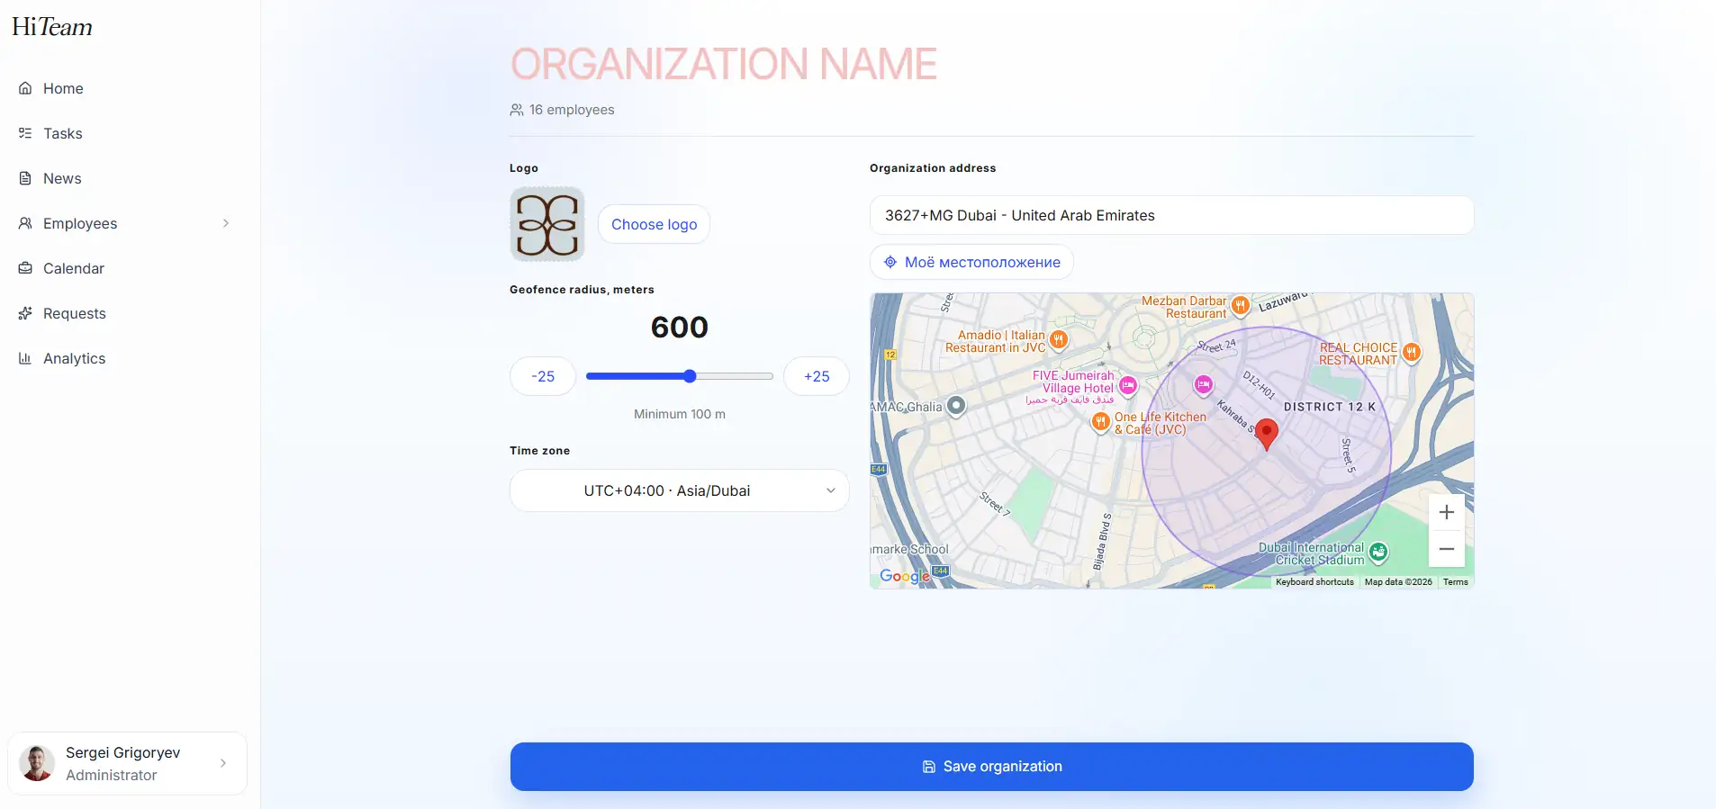Click Choose logo button
This screenshot has width=1716, height=809.
click(x=655, y=224)
